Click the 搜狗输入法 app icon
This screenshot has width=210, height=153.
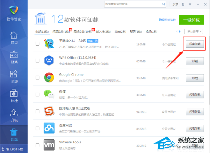coord(49,111)
